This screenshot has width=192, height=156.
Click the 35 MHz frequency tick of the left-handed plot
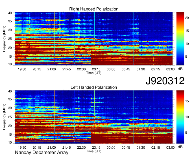click(x=10, y=99)
